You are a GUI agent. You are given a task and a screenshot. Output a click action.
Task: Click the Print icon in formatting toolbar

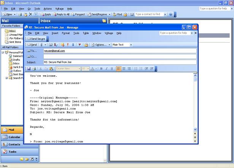pyautogui.click(x=34, y=68)
